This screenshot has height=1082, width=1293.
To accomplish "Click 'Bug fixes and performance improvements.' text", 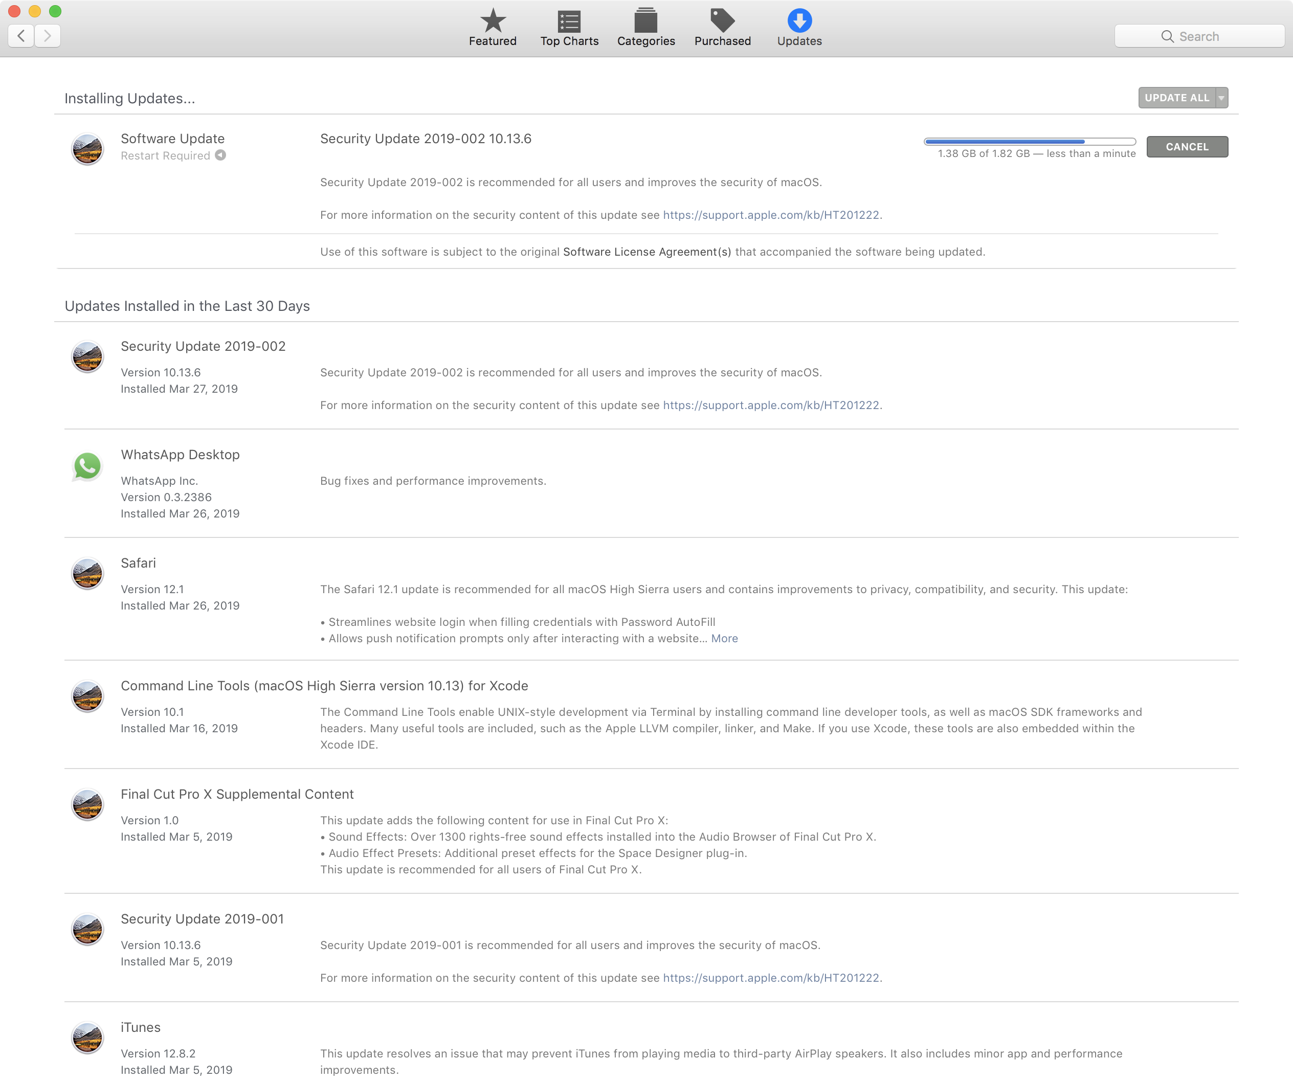I will (x=433, y=481).
